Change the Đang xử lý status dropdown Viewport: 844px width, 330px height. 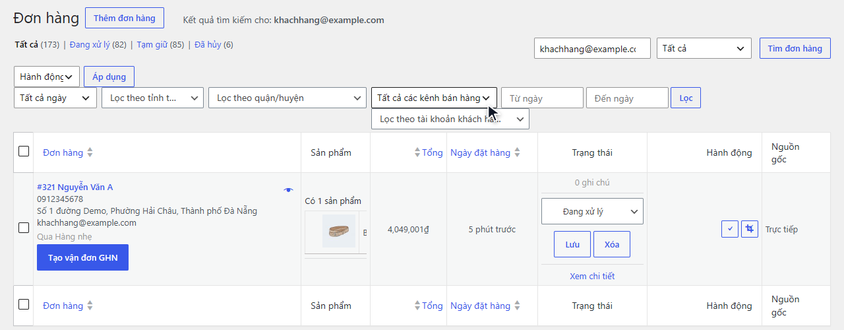(x=592, y=211)
